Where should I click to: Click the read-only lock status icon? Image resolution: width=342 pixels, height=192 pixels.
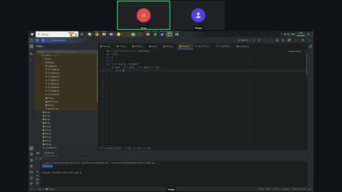pyautogui.click(x=310, y=189)
